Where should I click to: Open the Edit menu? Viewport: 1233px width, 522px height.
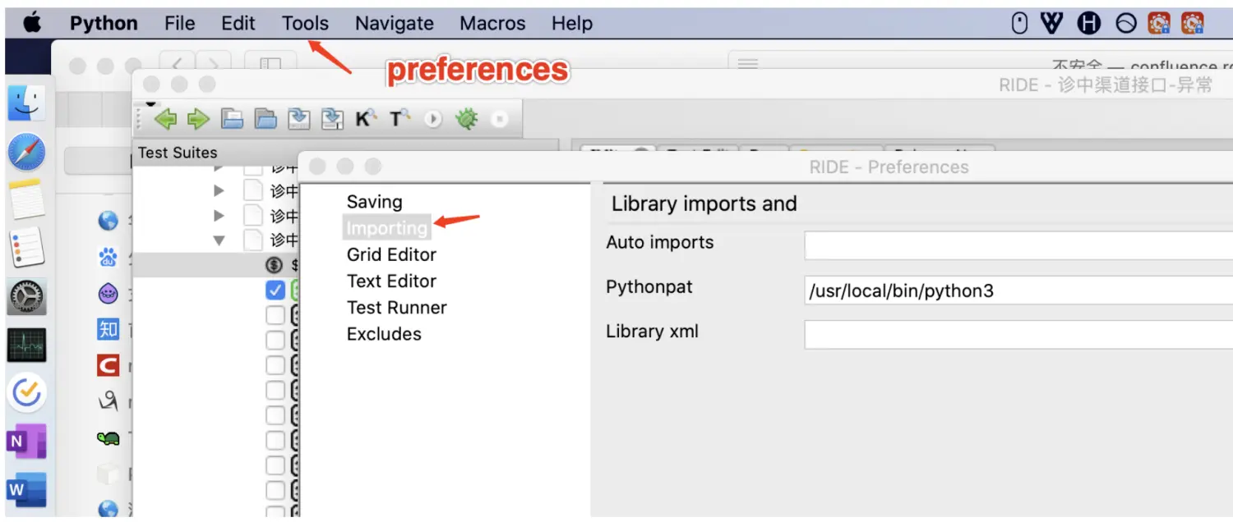pos(238,24)
